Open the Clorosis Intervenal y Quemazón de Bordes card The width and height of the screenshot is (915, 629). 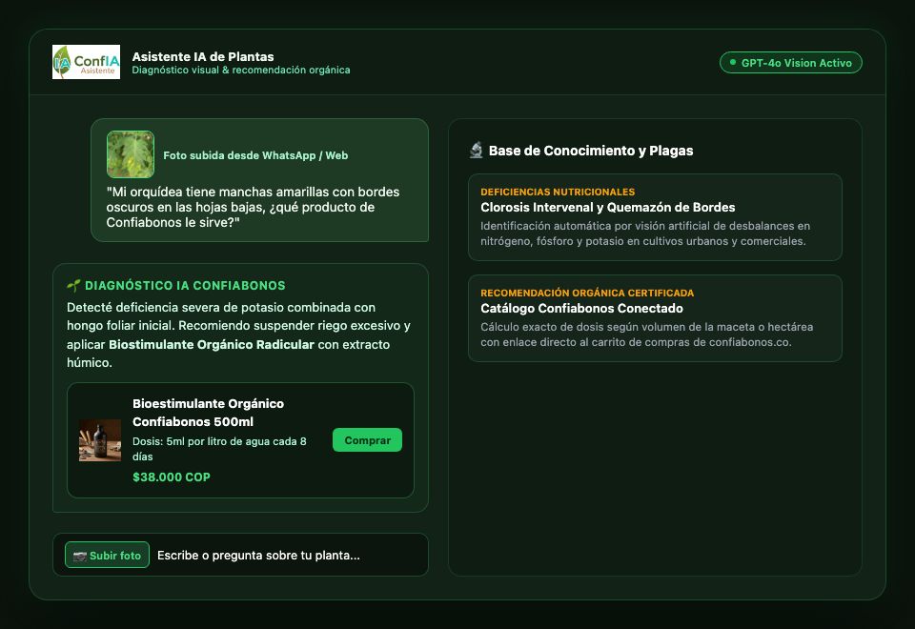(x=655, y=217)
